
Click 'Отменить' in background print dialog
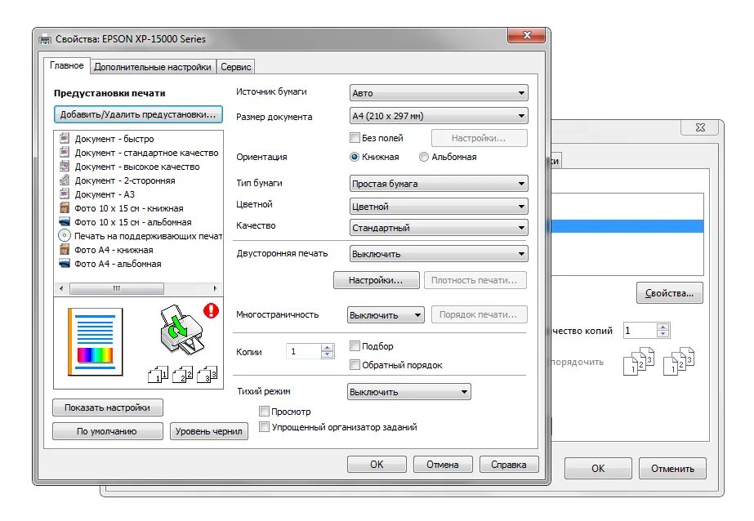pos(672,468)
